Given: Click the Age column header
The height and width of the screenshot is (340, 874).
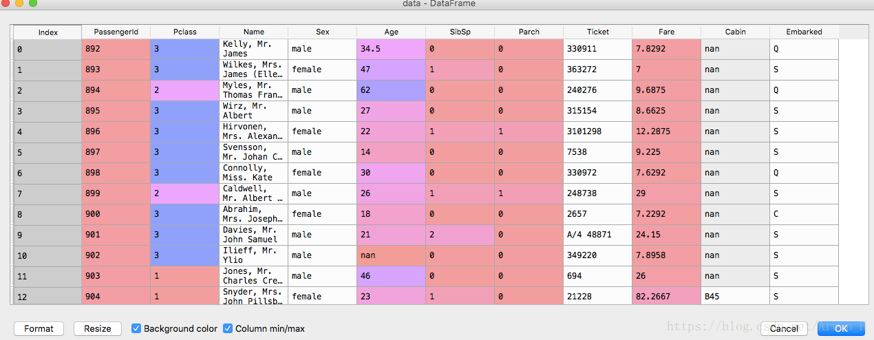Looking at the screenshot, I should pyautogui.click(x=391, y=32).
